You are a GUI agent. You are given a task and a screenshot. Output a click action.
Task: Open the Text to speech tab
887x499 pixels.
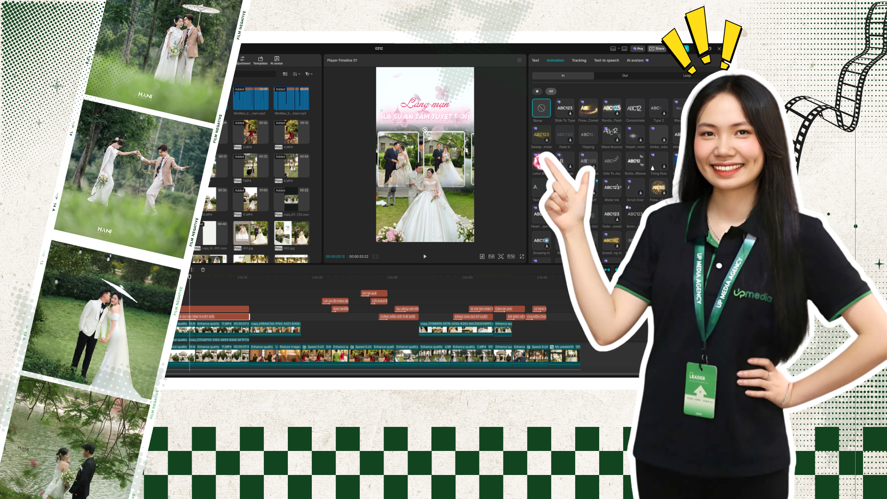click(x=606, y=61)
